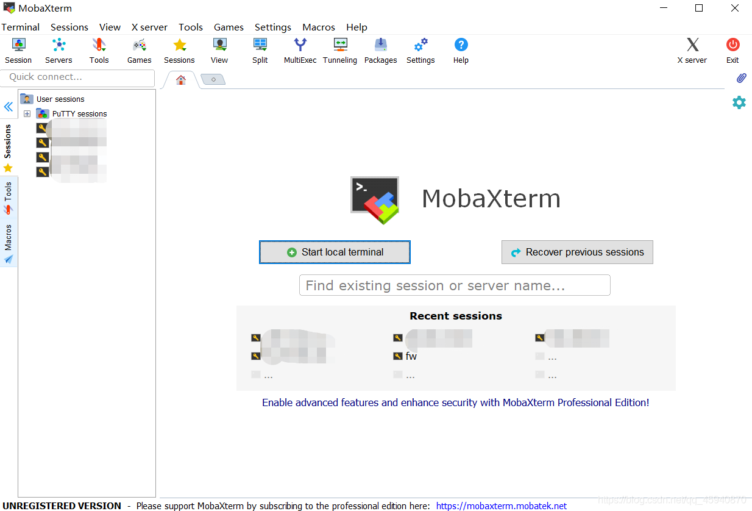Open a new tab with the plus tab

(213, 80)
